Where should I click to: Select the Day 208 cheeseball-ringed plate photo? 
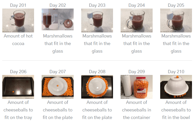97,87
